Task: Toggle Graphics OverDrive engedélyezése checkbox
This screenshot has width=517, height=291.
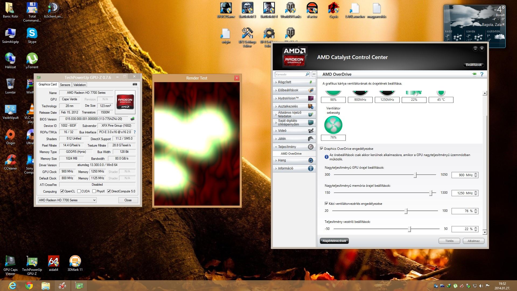Action: pos(321,148)
